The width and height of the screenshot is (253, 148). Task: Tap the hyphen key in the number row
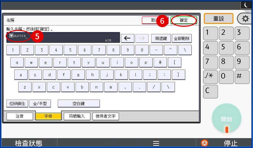pyautogui.click(x=156, y=50)
